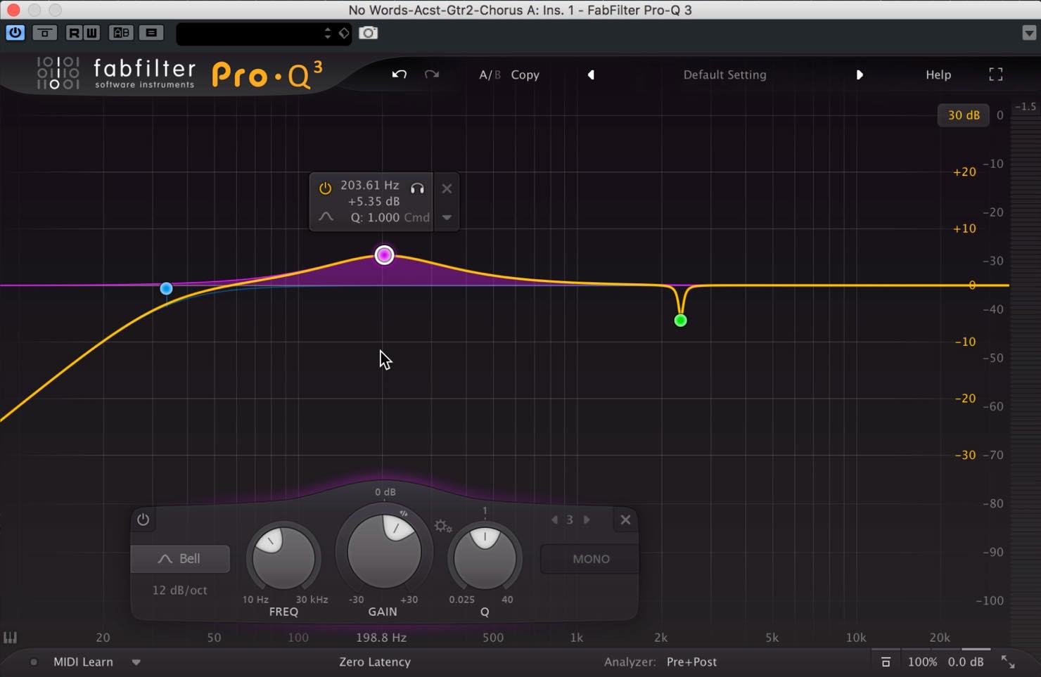Click the W write automation button
The width and height of the screenshot is (1041, 677).
(x=92, y=33)
